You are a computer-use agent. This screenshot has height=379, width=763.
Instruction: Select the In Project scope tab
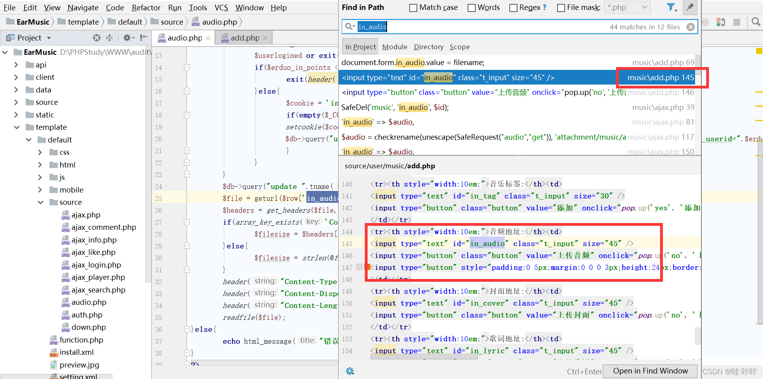[x=360, y=47]
